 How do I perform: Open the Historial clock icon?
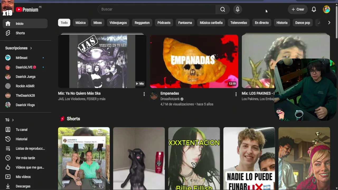pos(8,139)
